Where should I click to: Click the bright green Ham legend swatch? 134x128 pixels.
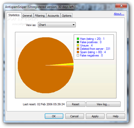(78, 39)
